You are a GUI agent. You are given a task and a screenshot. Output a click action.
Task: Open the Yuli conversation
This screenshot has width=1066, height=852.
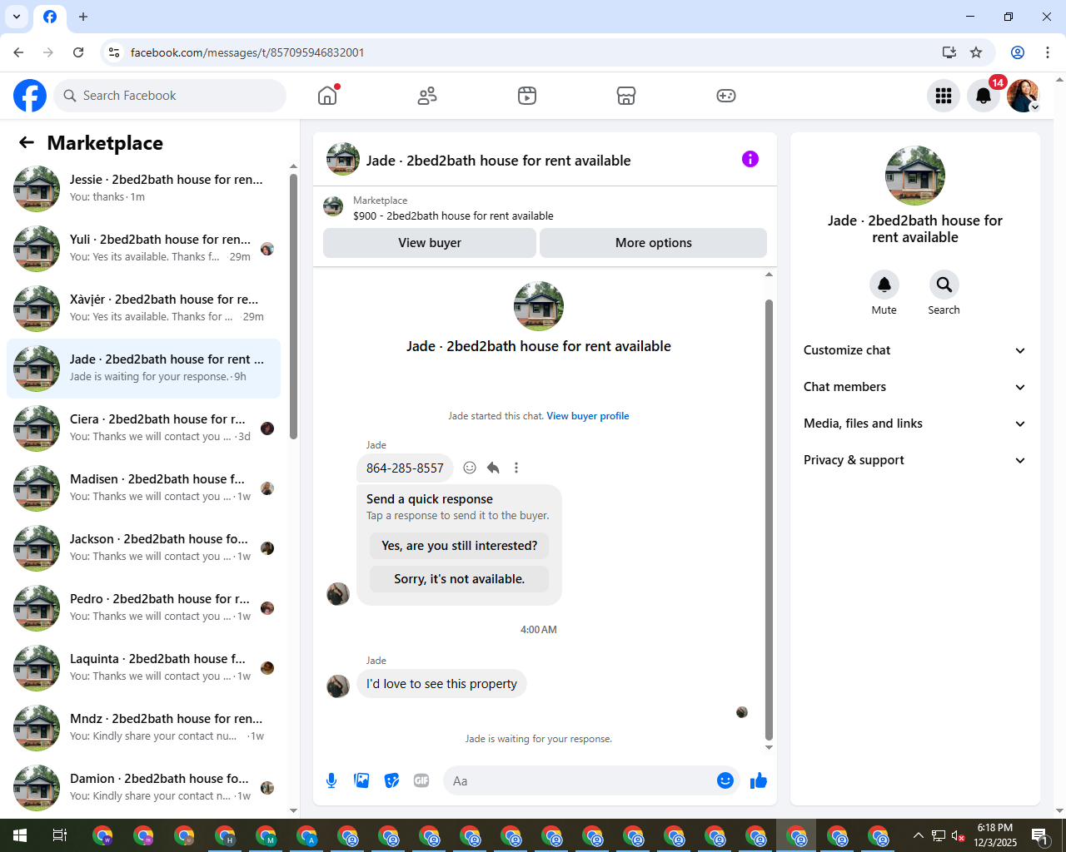[144, 249]
